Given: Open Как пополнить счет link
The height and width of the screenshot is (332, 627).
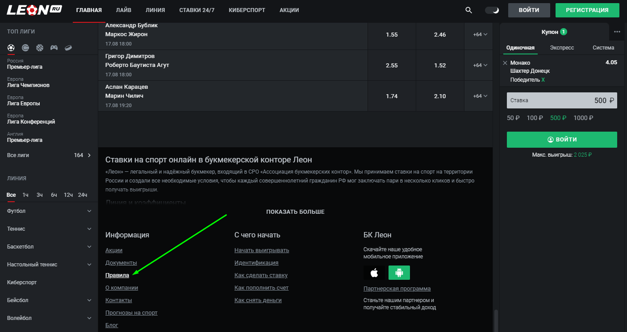Looking at the screenshot, I should [x=261, y=288].
